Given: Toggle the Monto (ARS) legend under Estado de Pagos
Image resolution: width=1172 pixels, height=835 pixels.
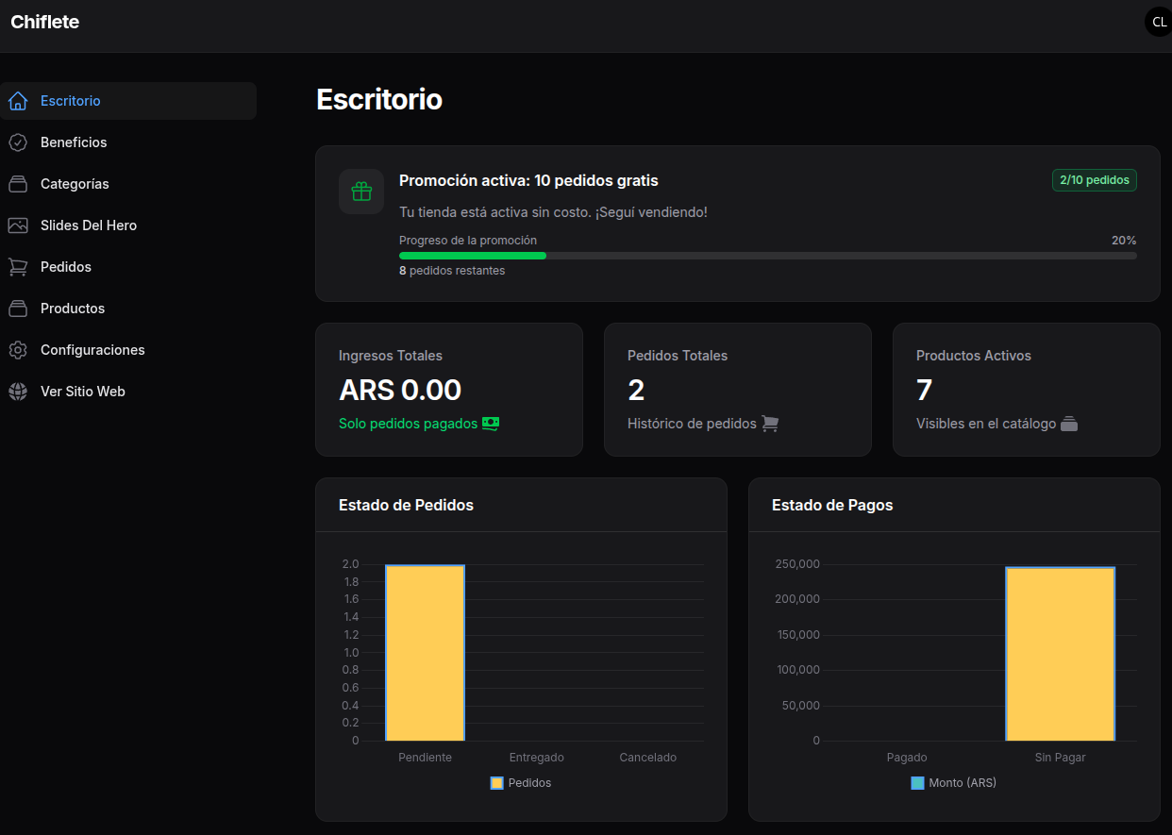Looking at the screenshot, I should [x=953, y=782].
